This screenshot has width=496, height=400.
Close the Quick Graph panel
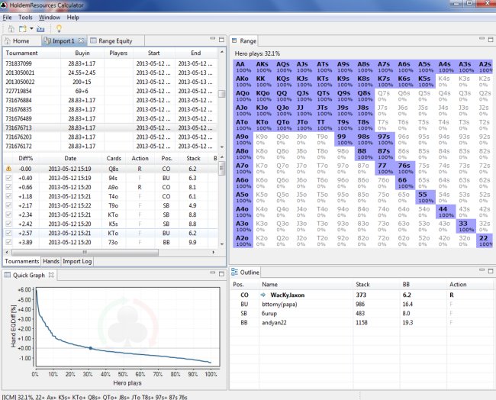(x=51, y=275)
